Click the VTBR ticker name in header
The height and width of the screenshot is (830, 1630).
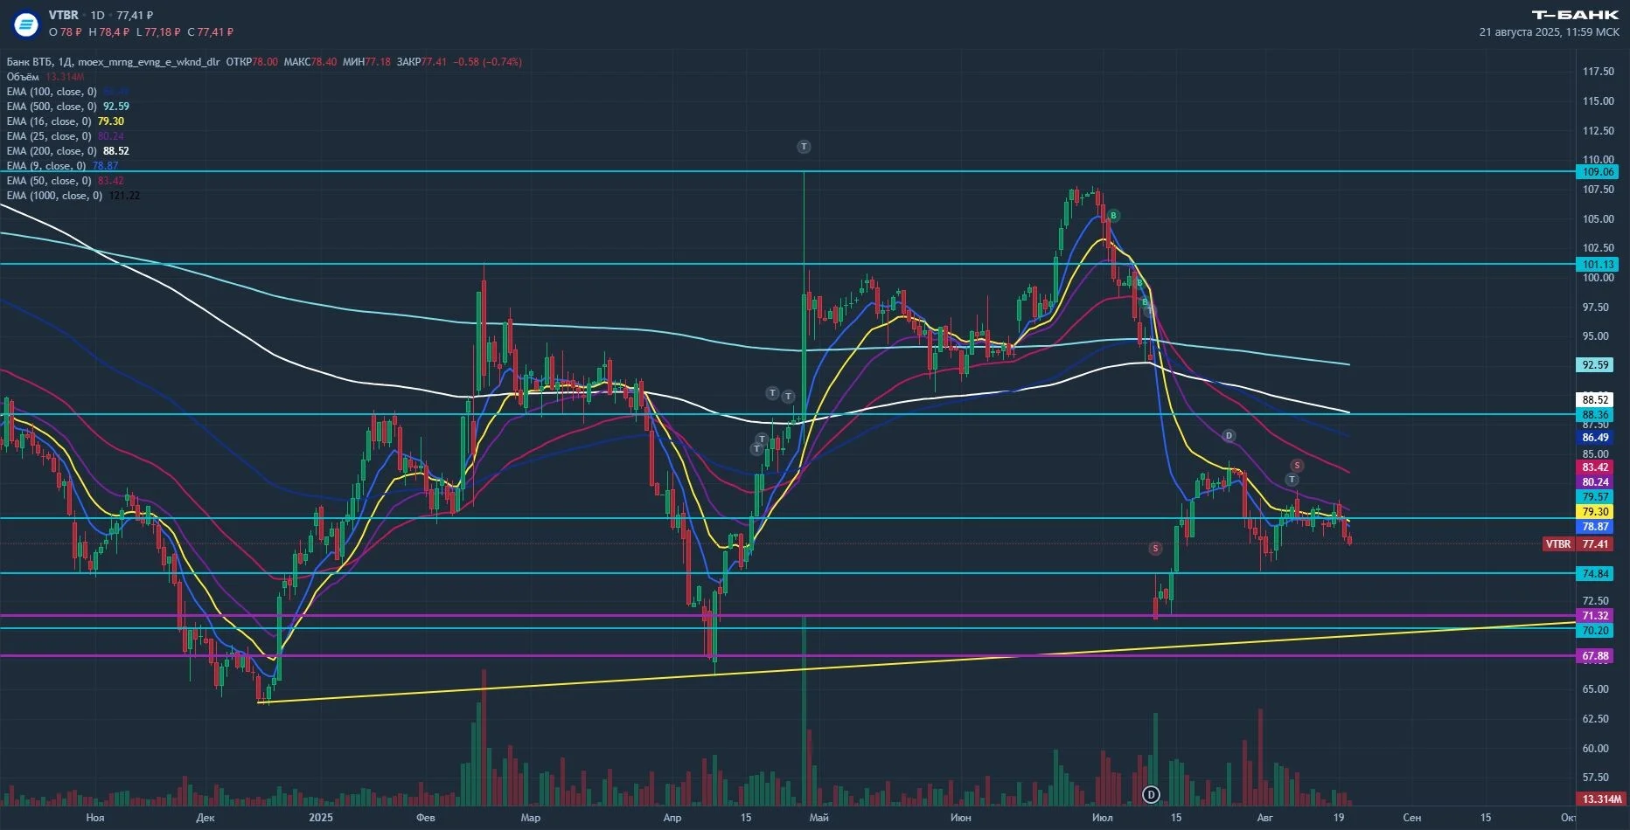click(63, 16)
